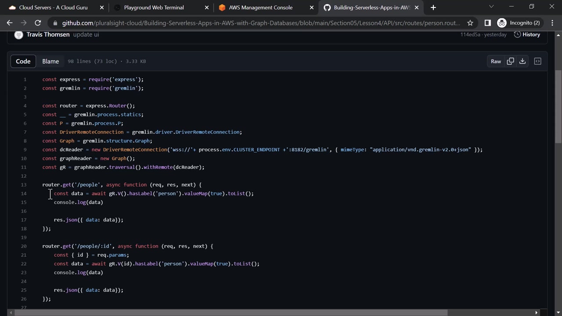Open the AWS Management Console tab

click(x=260, y=7)
